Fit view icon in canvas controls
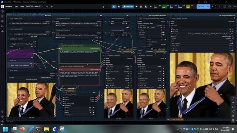Image resolution: width=237 pixels, height=133 pixels. tap(233, 107)
